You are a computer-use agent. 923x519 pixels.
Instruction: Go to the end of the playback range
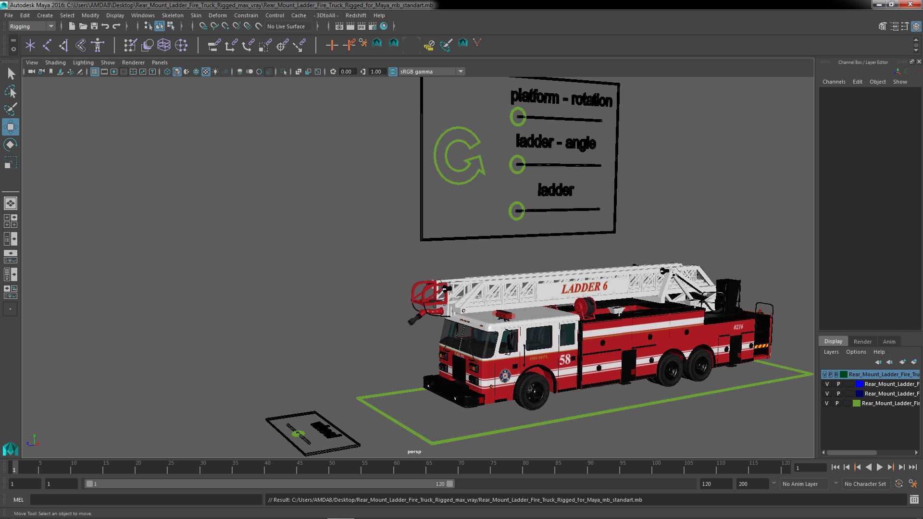912,467
